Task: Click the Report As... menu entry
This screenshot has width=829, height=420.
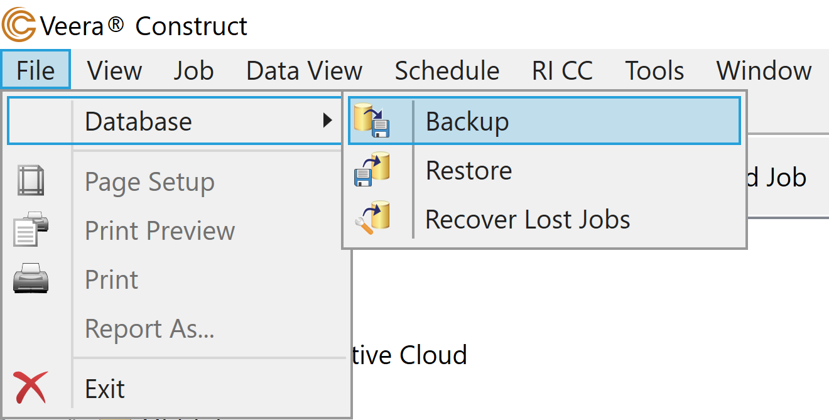Action: coord(149,328)
